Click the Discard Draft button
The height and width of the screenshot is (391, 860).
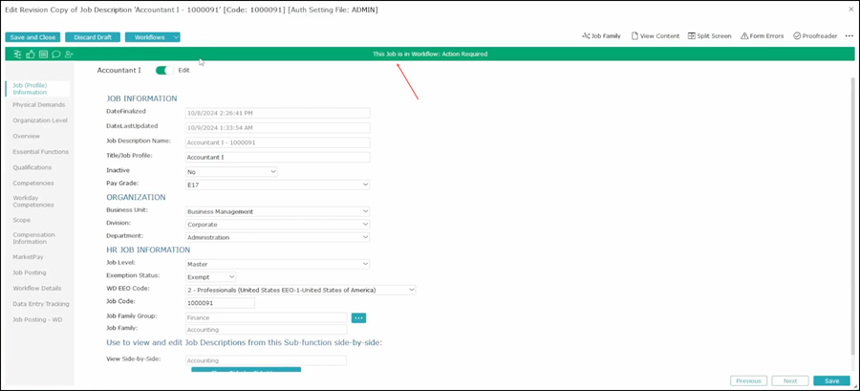point(92,37)
